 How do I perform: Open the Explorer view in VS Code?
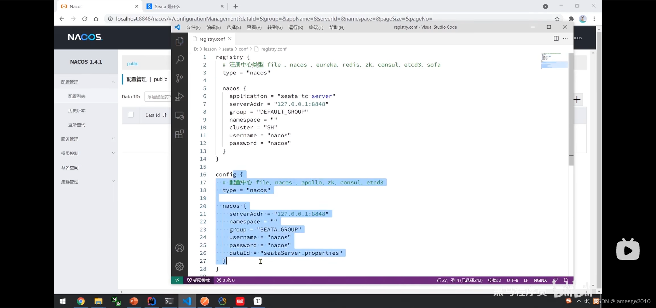[179, 41]
